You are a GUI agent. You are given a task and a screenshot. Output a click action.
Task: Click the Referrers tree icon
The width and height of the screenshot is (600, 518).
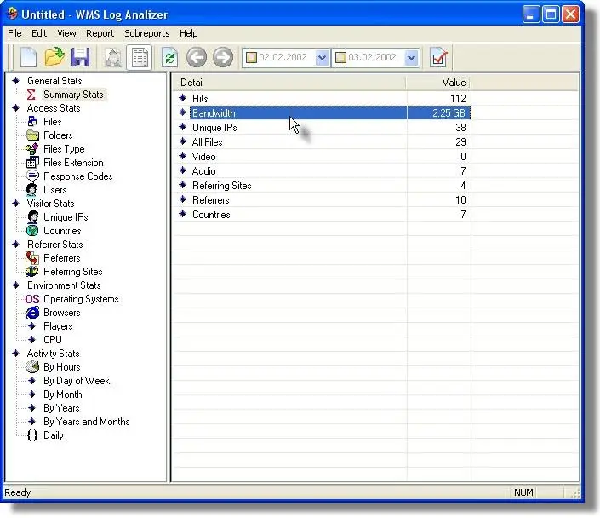coord(32,258)
